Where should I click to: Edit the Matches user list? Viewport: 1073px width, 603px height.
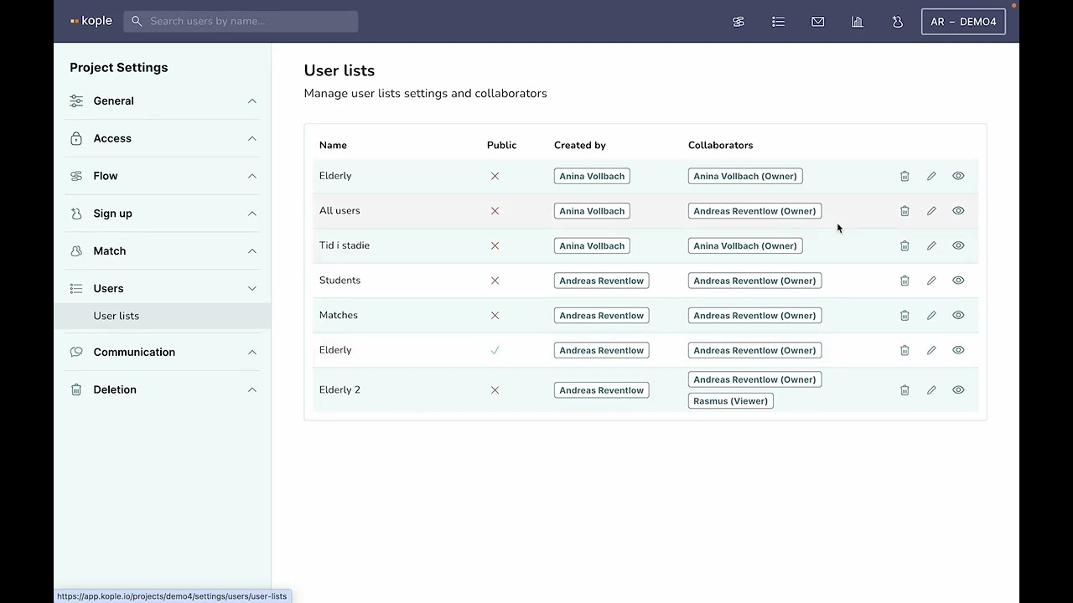coord(931,316)
